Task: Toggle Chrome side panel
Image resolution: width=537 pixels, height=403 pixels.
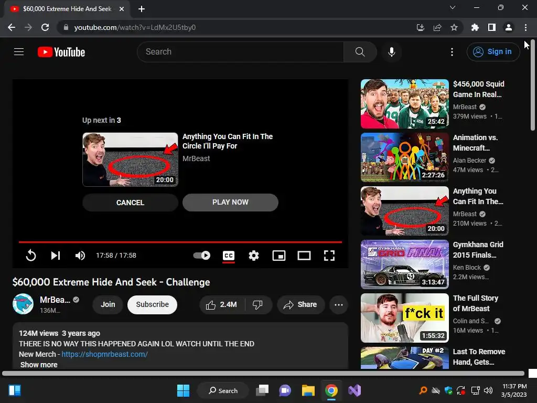Action: click(x=492, y=27)
